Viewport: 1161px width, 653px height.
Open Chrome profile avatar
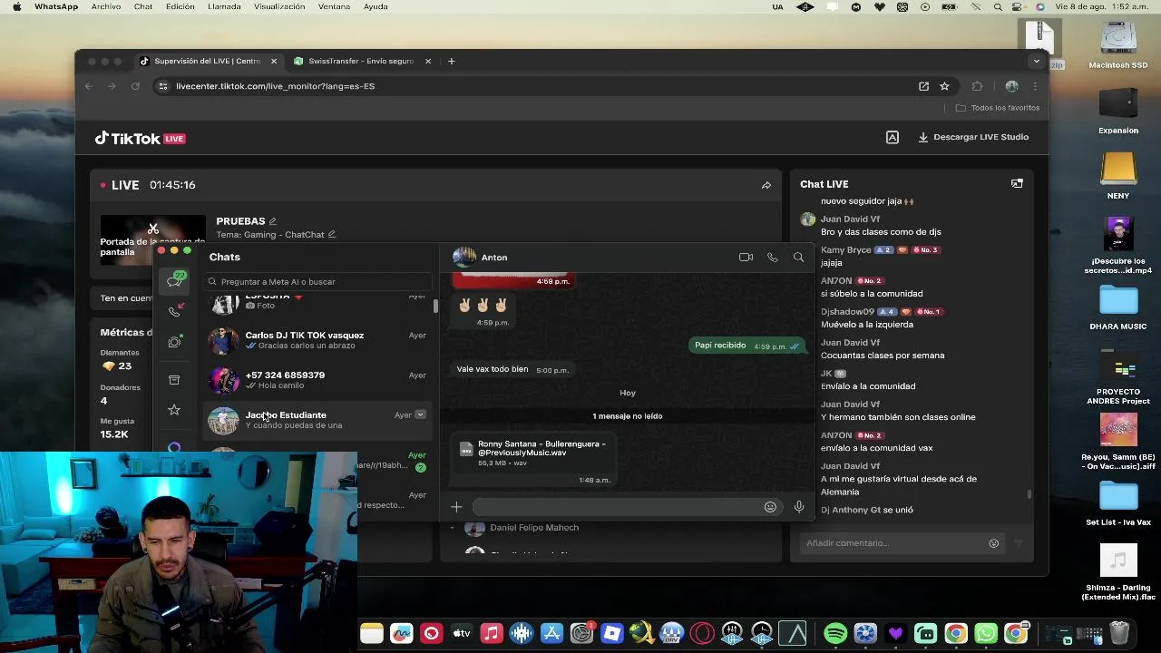pos(1011,86)
